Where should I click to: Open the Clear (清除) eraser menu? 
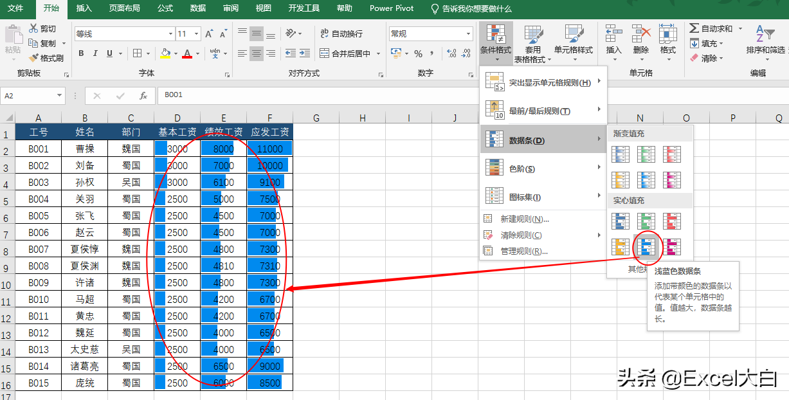[707, 58]
